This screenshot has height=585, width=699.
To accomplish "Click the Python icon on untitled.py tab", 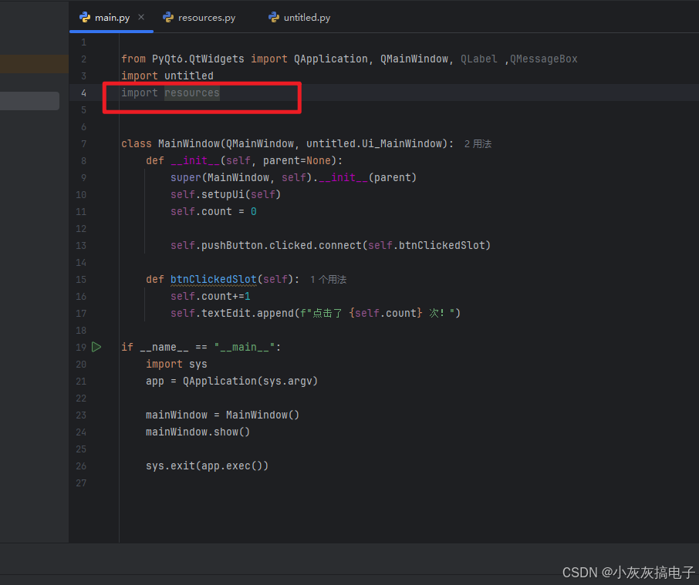I will tap(273, 17).
